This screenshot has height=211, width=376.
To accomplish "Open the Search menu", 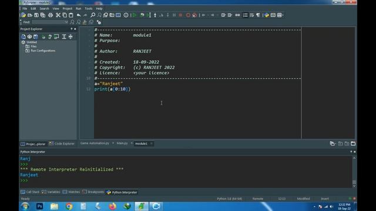I will [x=44, y=8].
